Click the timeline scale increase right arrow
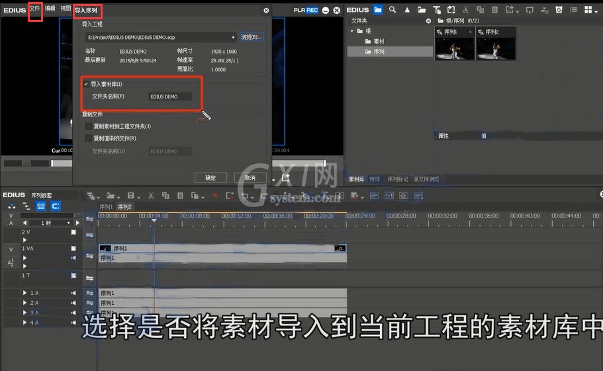The width and height of the screenshot is (603, 371). click(x=77, y=223)
